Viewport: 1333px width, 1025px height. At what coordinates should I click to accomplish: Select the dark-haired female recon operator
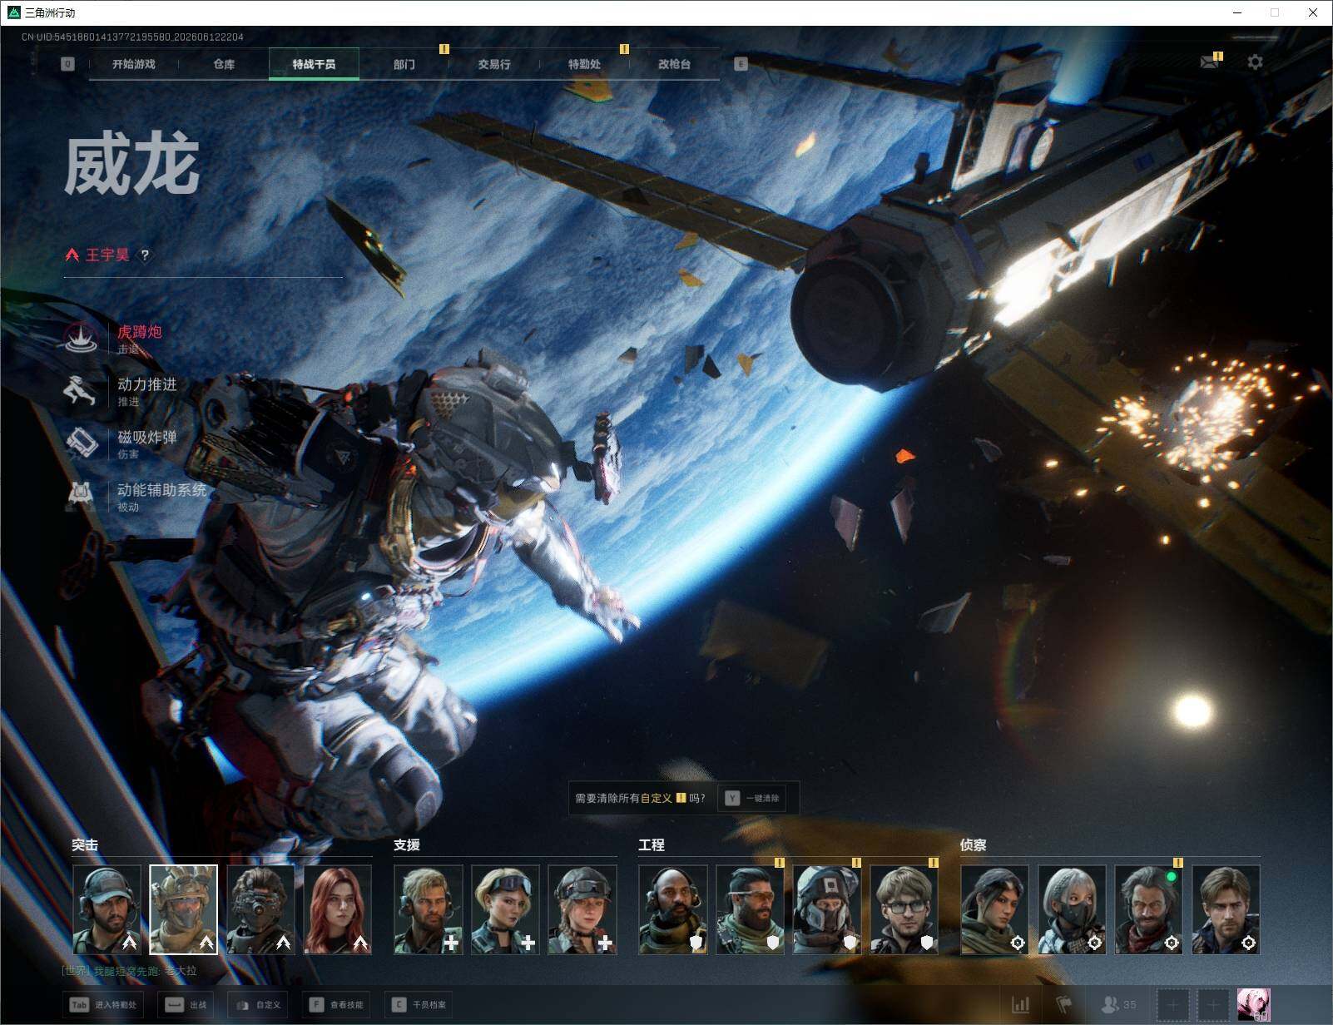[x=994, y=909]
